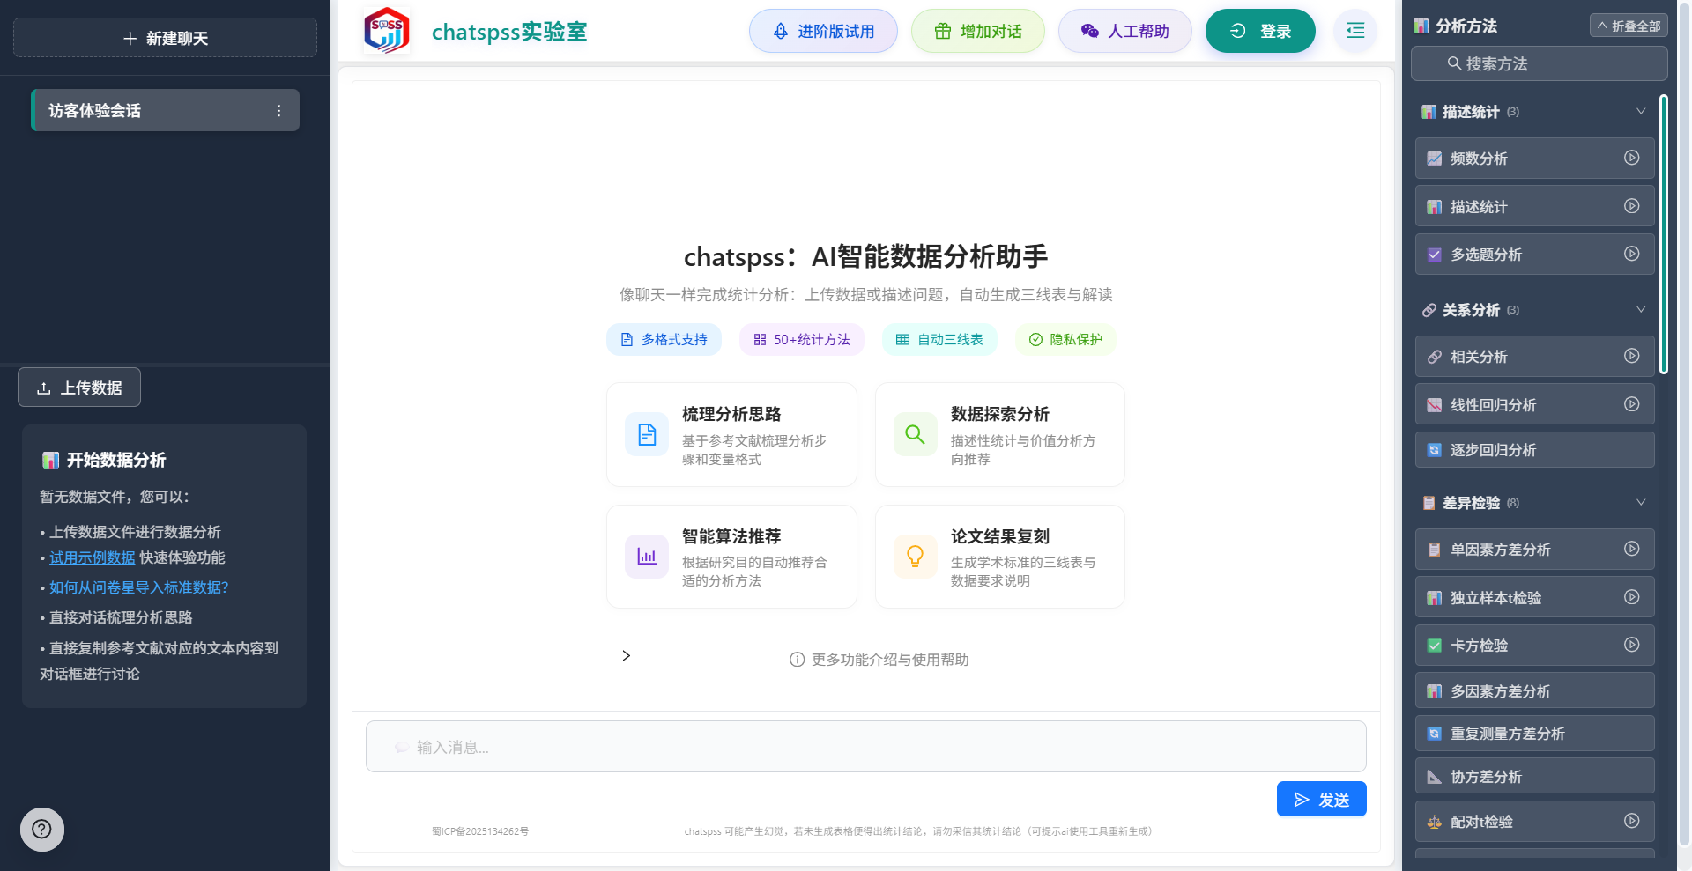Click play icon of 线性回归分析

click(1632, 404)
